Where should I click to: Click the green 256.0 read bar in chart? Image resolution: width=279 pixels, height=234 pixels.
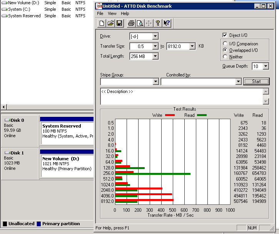pos(153,174)
